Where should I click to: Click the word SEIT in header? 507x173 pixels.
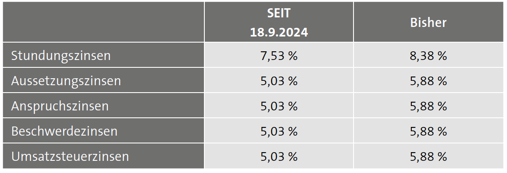click(x=279, y=13)
